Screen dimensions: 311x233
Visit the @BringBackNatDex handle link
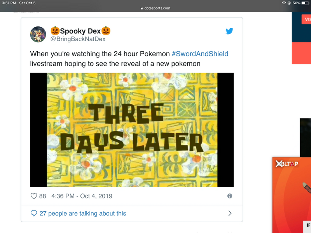point(78,39)
